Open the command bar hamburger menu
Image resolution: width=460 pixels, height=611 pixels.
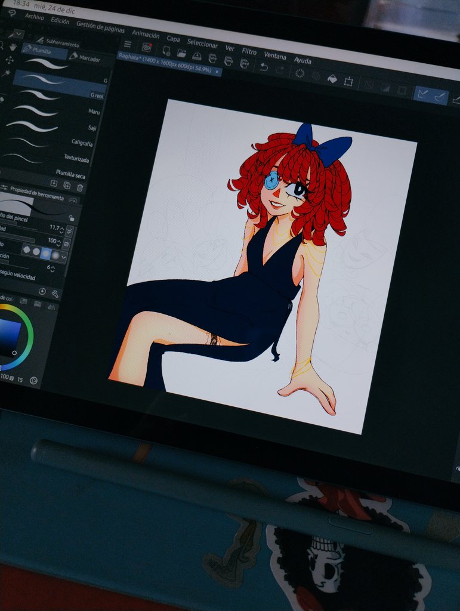click(x=127, y=44)
